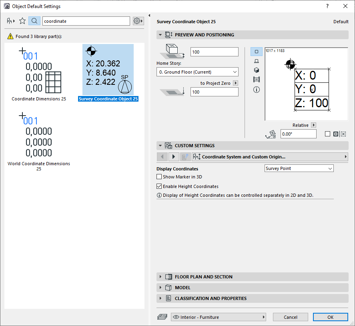Toggle the dashed mirror option icon
This screenshot has width=355, height=326.
coord(343,134)
